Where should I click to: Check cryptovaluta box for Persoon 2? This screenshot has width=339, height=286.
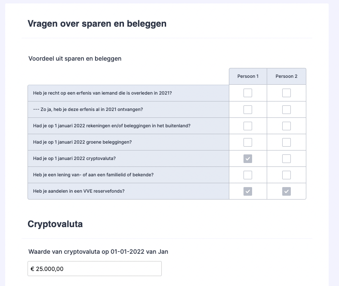coord(287,159)
